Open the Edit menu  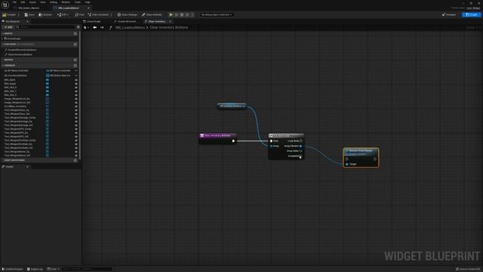23,2
